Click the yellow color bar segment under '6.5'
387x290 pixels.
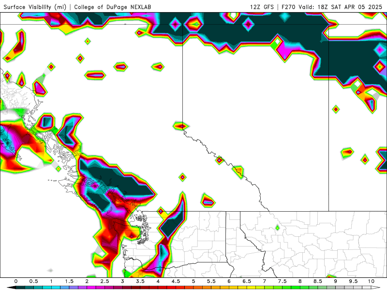tap(250, 288)
